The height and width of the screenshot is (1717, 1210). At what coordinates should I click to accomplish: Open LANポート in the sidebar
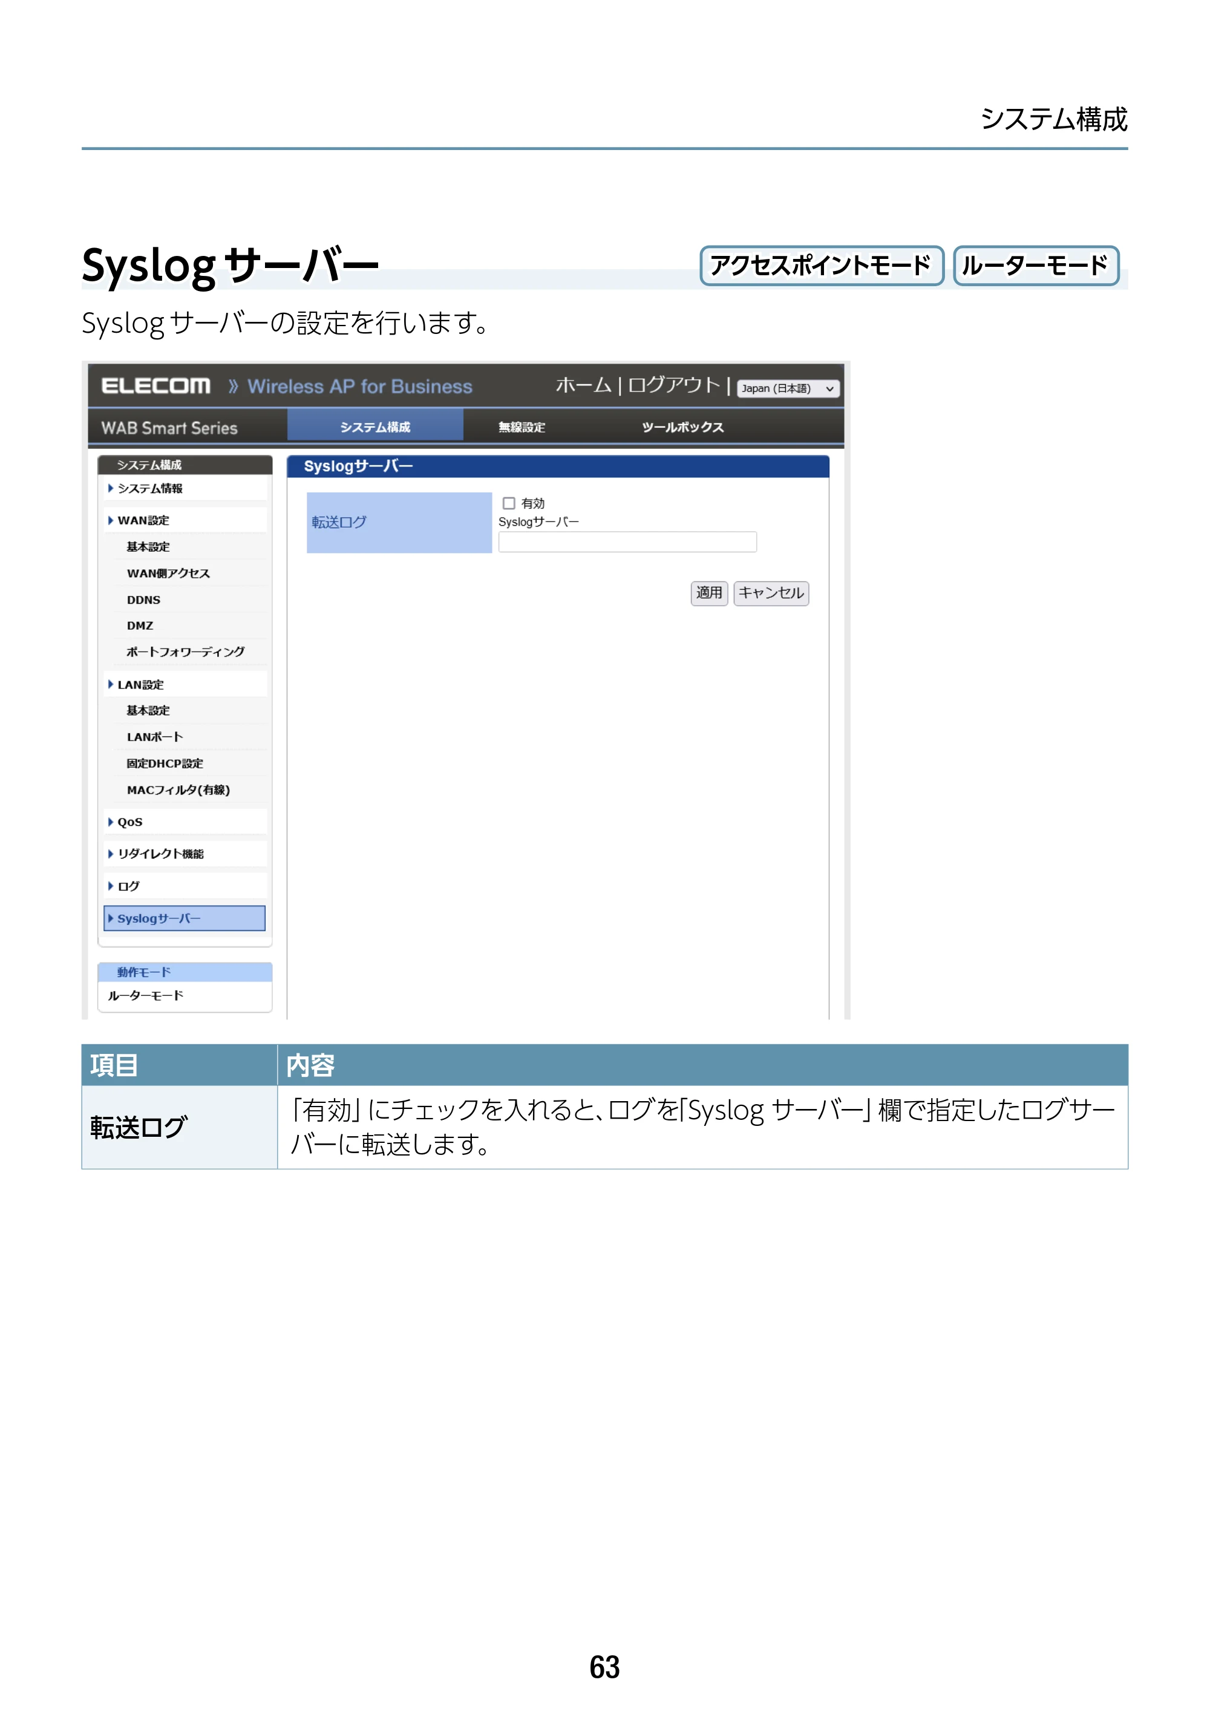(155, 737)
